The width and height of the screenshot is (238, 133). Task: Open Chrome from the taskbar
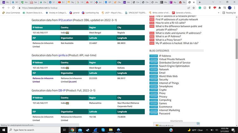coord(72,130)
